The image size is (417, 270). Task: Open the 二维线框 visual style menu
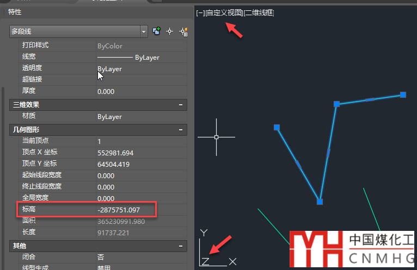click(259, 12)
